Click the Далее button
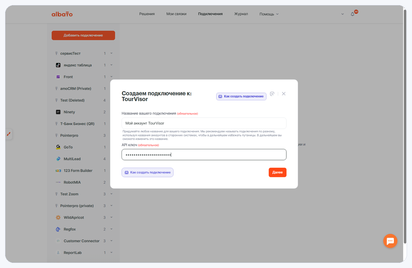Screen dimensions: 412x268 [x=277, y=172]
